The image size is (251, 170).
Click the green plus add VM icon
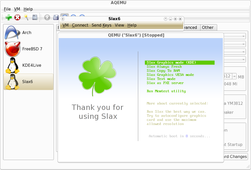9,17
